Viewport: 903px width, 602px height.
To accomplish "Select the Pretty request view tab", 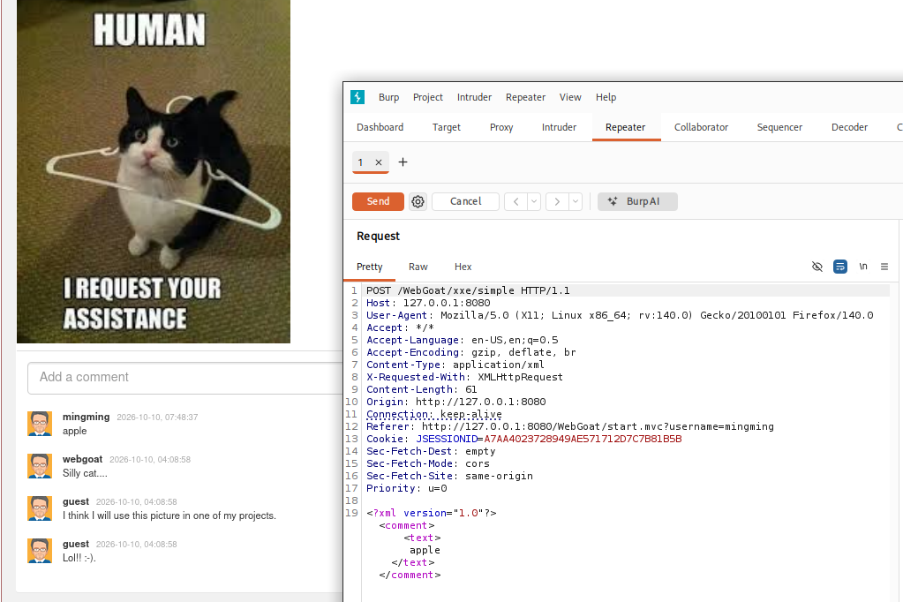I will tap(370, 267).
